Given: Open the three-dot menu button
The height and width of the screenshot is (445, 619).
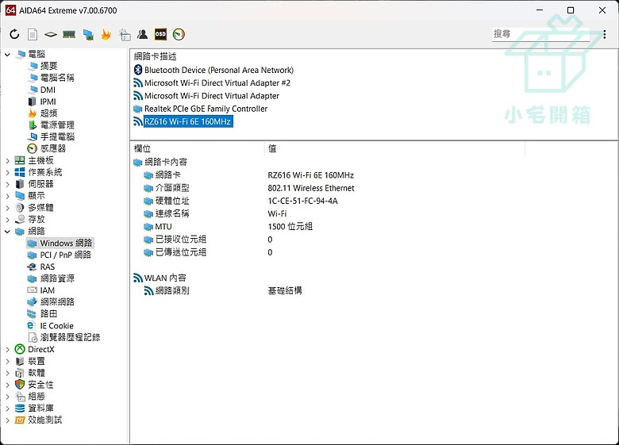Looking at the screenshot, I should point(605,34).
